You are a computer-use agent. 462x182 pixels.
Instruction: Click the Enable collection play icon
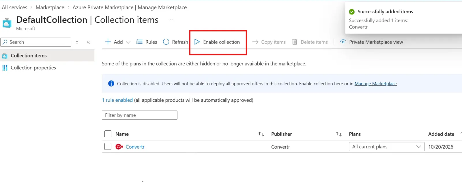pos(197,42)
